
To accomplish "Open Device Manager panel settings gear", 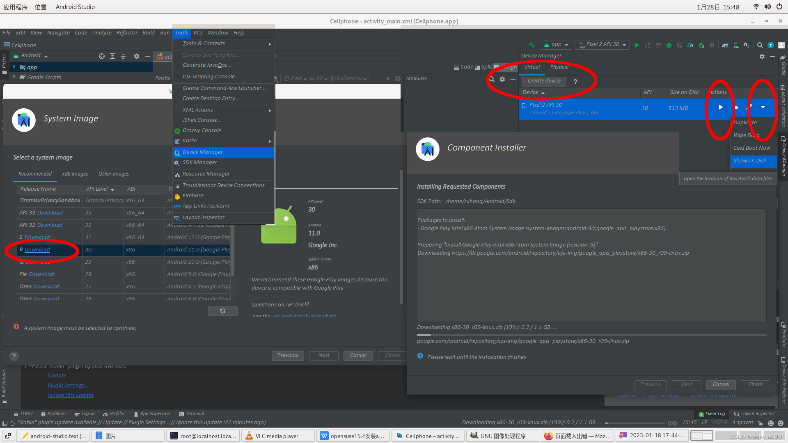I will tap(762, 57).
